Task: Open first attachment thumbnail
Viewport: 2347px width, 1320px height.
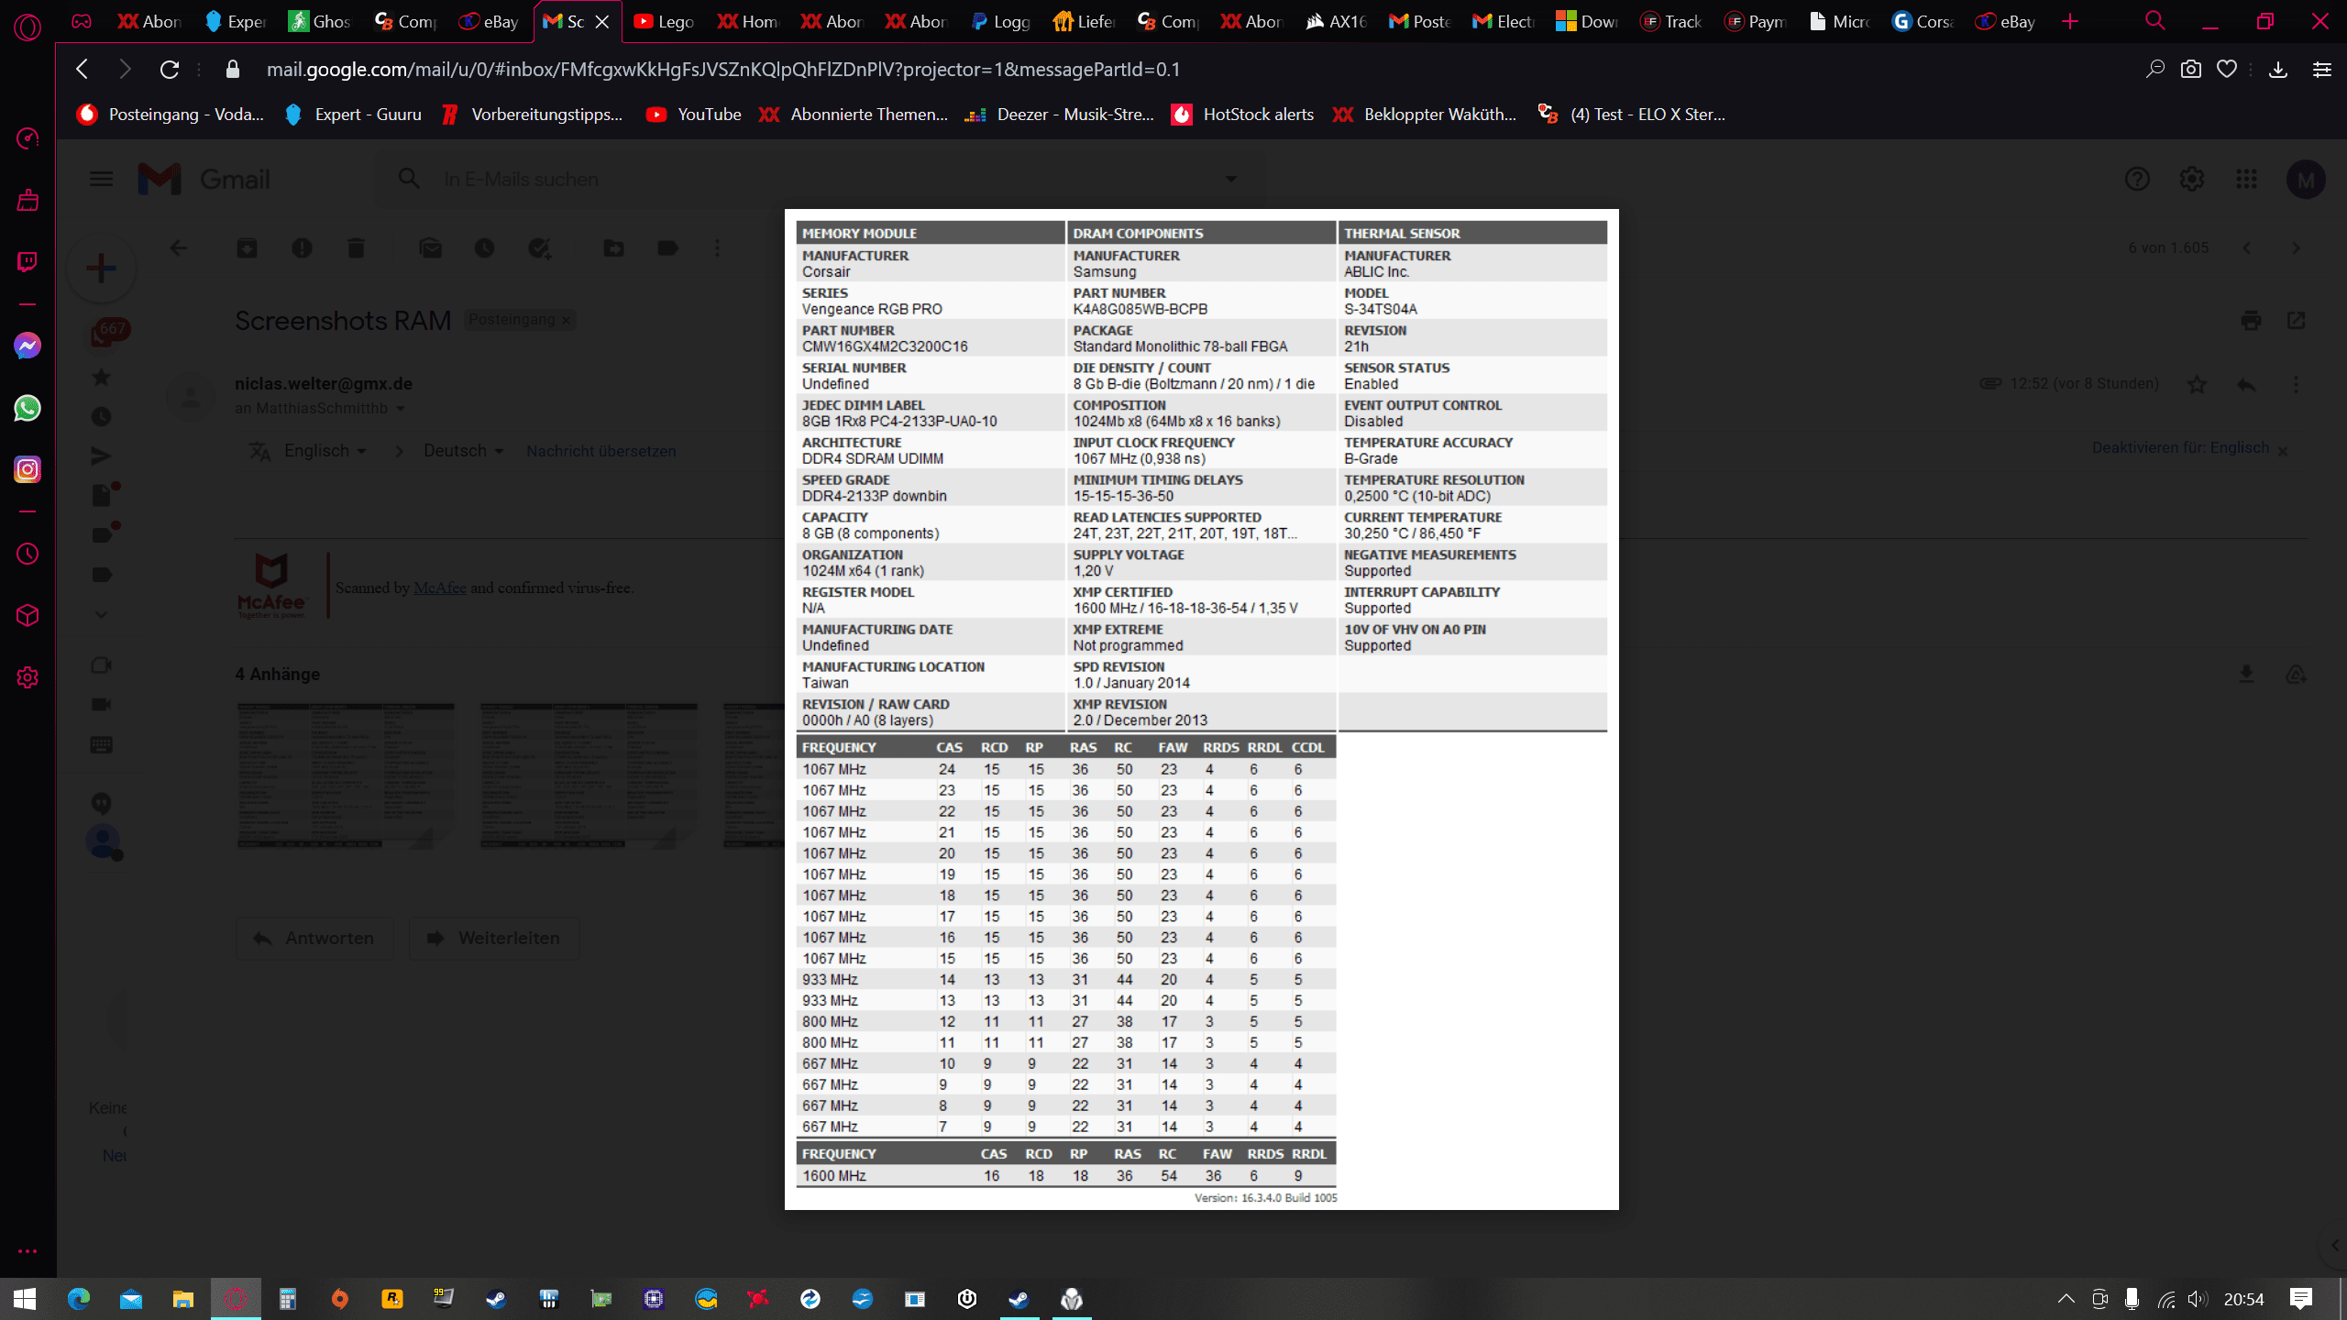Action: click(346, 775)
